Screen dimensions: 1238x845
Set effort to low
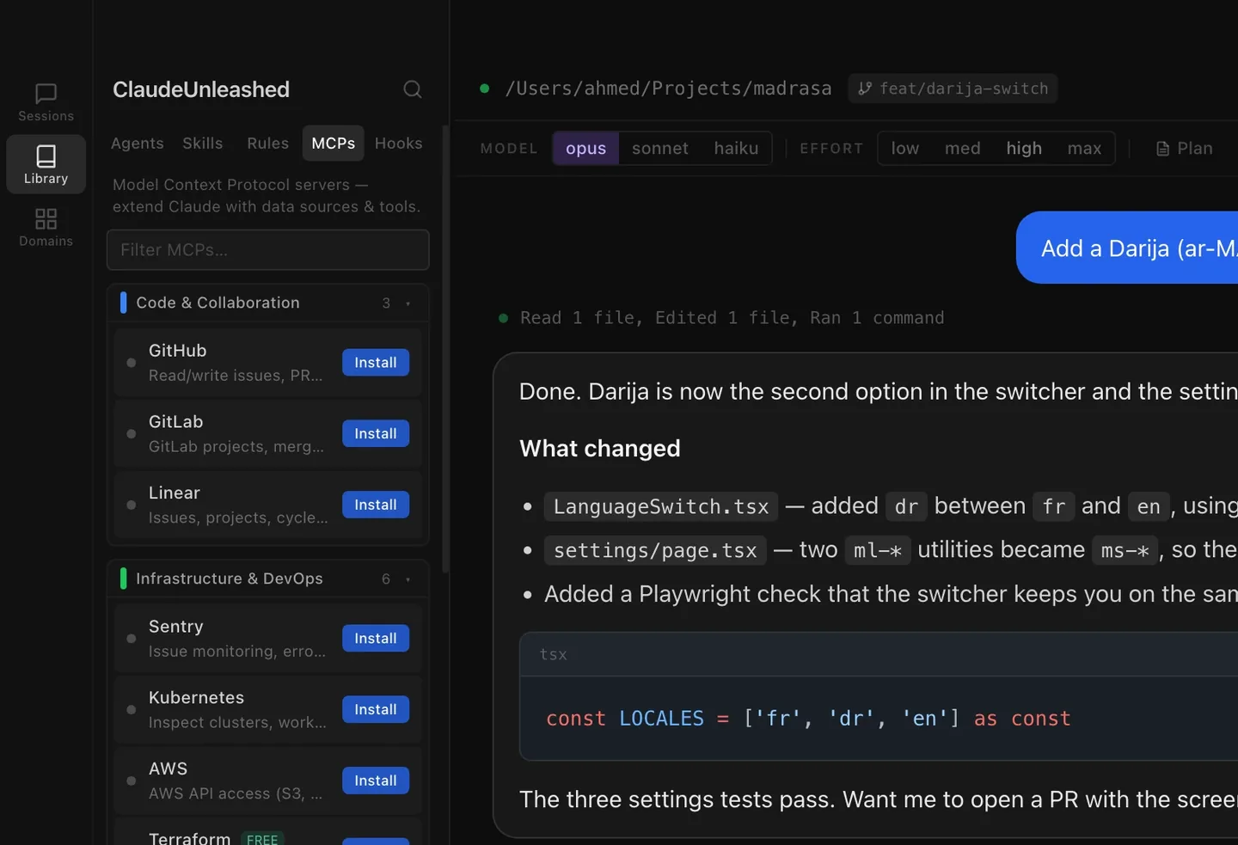pyautogui.click(x=905, y=148)
